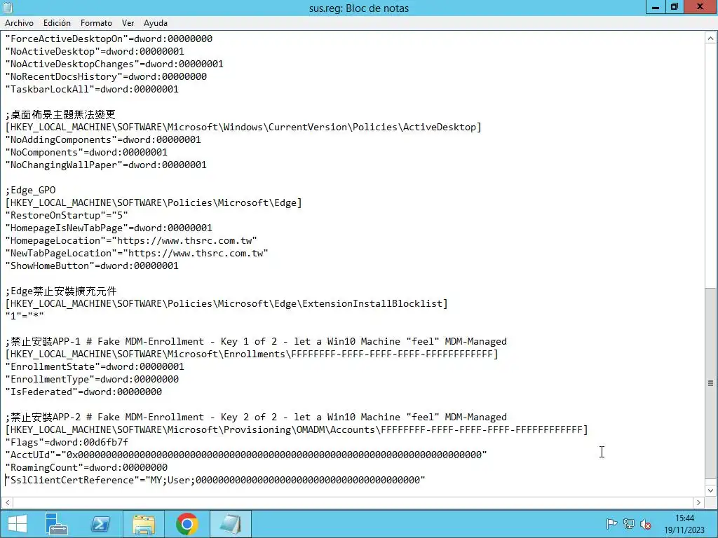Click the "NoComponents"=dword:00000001 line
718x538 pixels.
(x=86, y=152)
